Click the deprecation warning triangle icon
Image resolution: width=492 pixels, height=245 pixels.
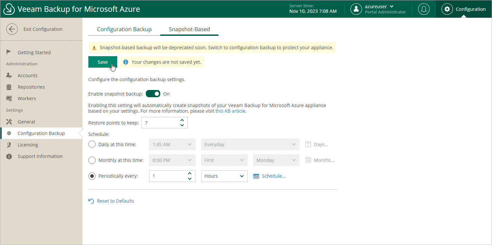(94, 48)
